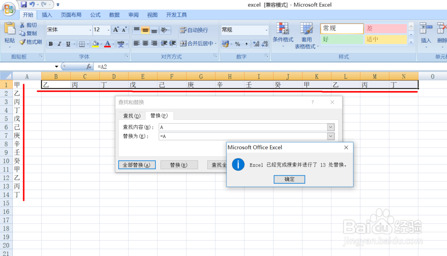Click the insert function fx icon

[89, 67]
